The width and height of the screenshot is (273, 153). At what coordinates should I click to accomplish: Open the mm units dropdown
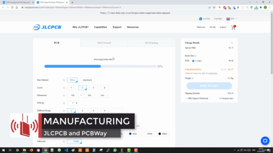click(x=104, y=95)
